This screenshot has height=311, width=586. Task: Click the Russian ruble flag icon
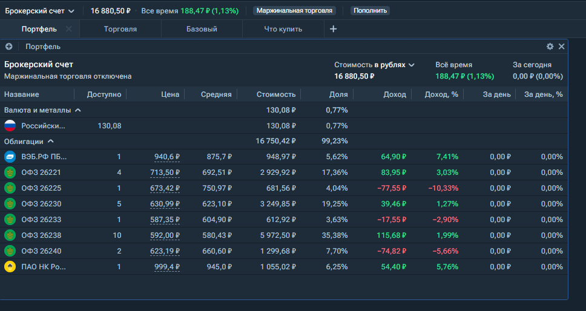pos(10,126)
